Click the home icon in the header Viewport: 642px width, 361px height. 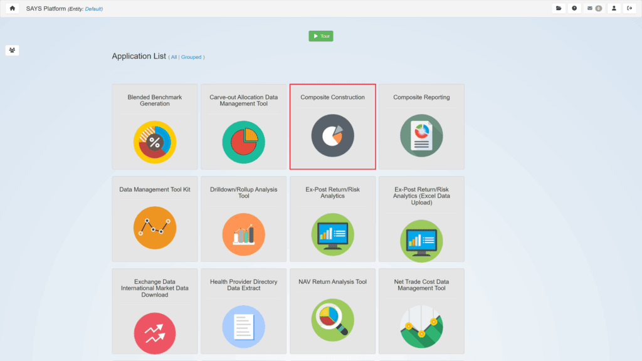tap(12, 9)
